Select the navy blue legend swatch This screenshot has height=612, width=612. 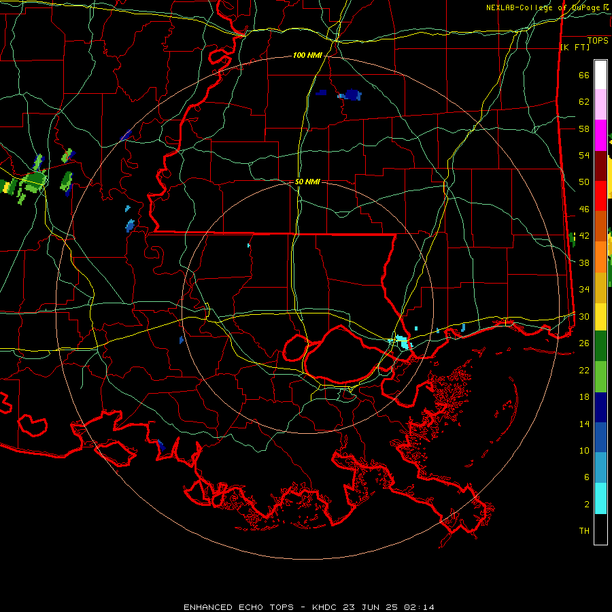pyautogui.click(x=600, y=407)
